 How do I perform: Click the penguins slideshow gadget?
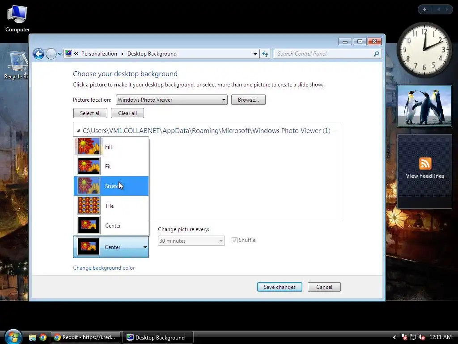pyautogui.click(x=424, y=106)
